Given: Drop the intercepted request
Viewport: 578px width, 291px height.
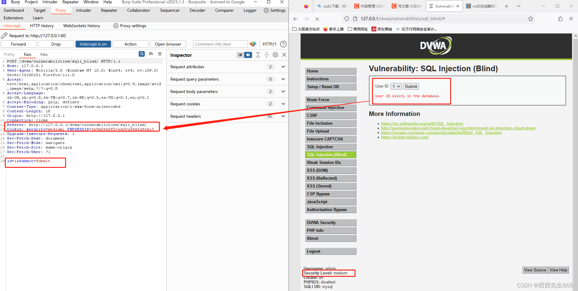Looking at the screenshot, I should click(56, 44).
